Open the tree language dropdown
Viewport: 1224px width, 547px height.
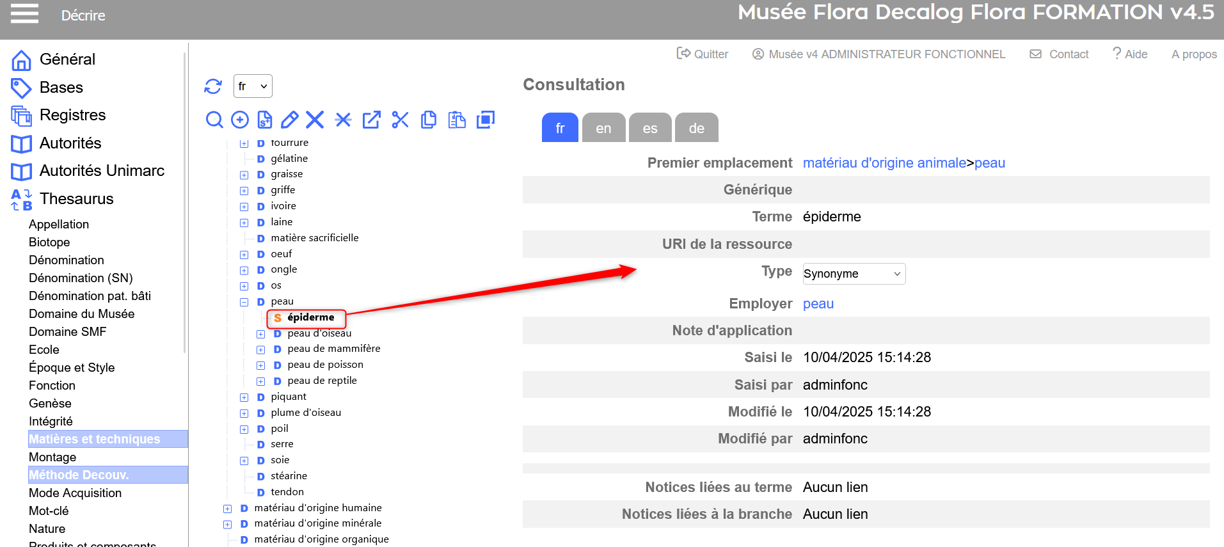(x=253, y=86)
